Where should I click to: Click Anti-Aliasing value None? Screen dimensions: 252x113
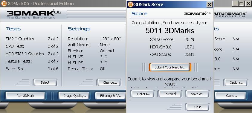point(105,45)
